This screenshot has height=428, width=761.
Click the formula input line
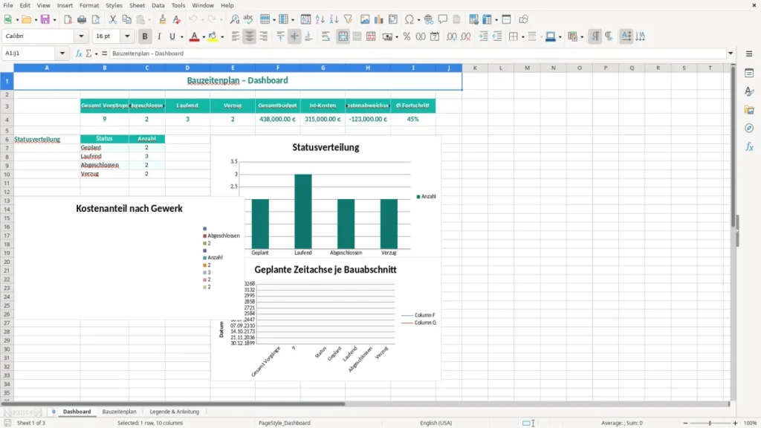coord(418,53)
